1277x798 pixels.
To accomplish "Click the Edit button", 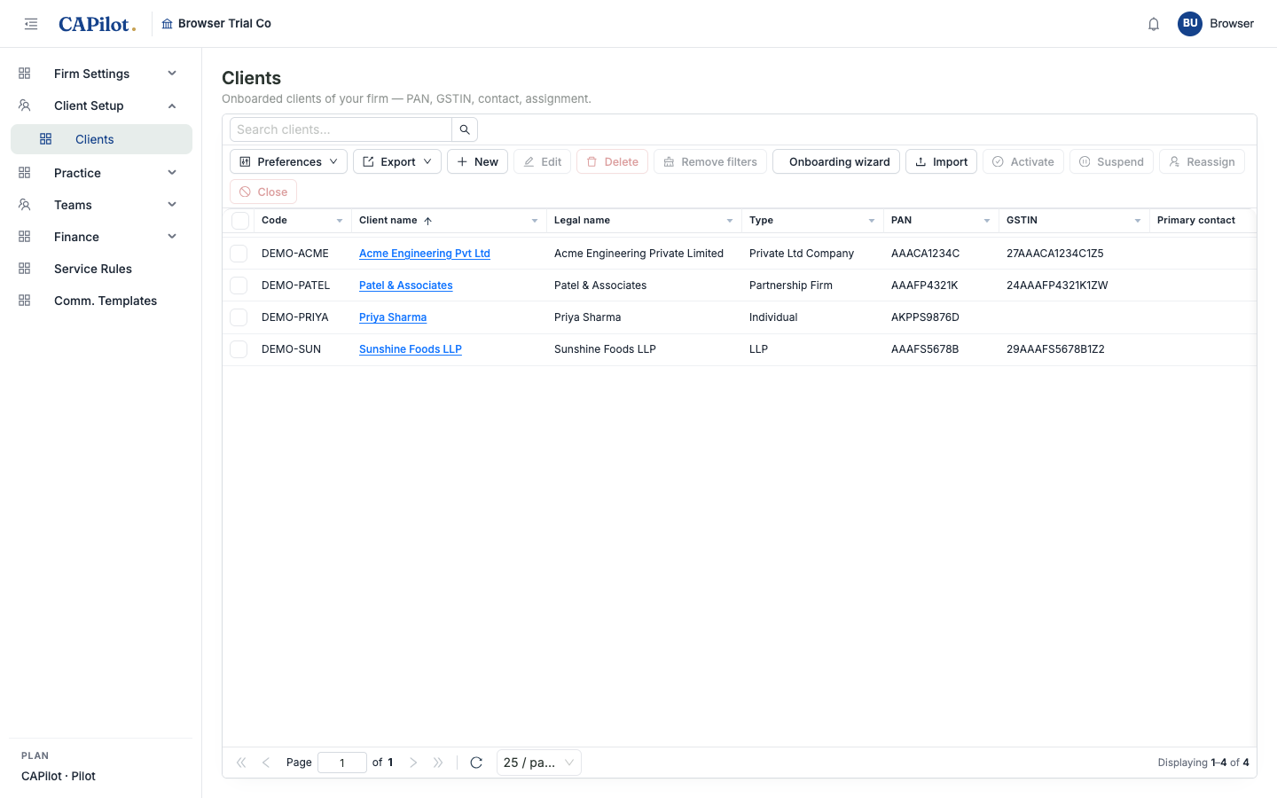I will [x=542, y=161].
